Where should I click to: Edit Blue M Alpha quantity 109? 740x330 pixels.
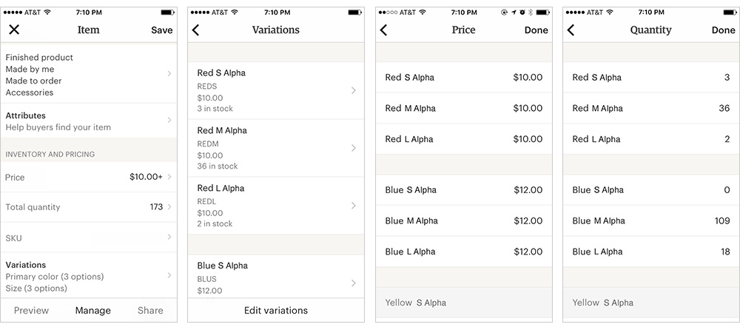tap(722, 220)
